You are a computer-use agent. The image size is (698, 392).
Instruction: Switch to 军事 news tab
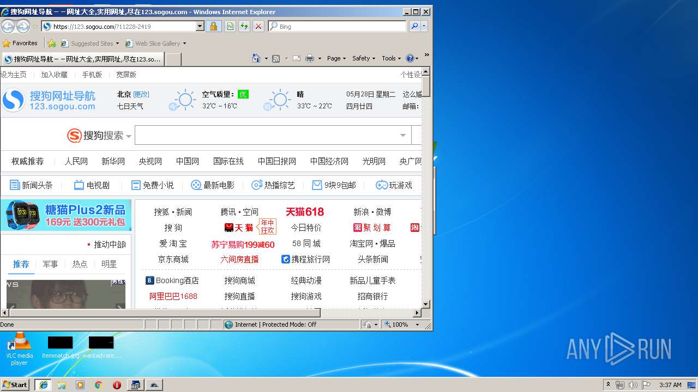pos(50,264)
